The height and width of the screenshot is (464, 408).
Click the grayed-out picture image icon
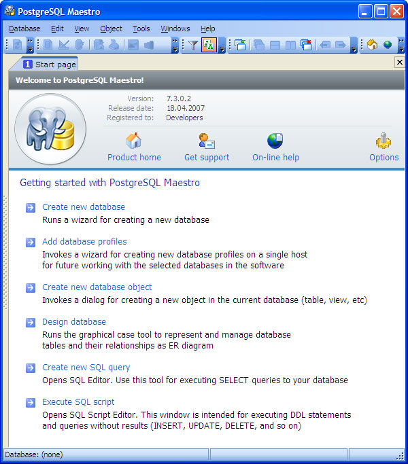click(x=133, y=45)
